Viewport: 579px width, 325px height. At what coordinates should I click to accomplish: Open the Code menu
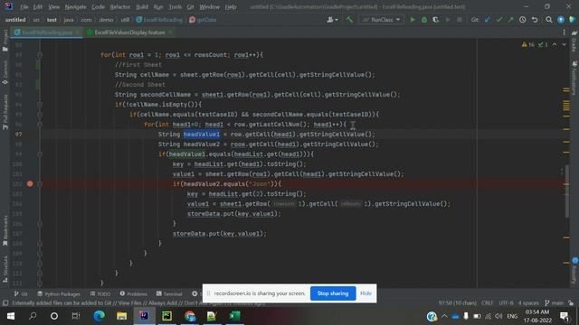tap(98, 6)
